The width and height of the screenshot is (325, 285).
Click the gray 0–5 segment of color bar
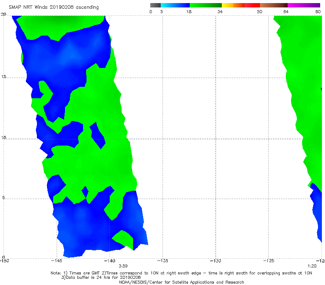[155, 5]
